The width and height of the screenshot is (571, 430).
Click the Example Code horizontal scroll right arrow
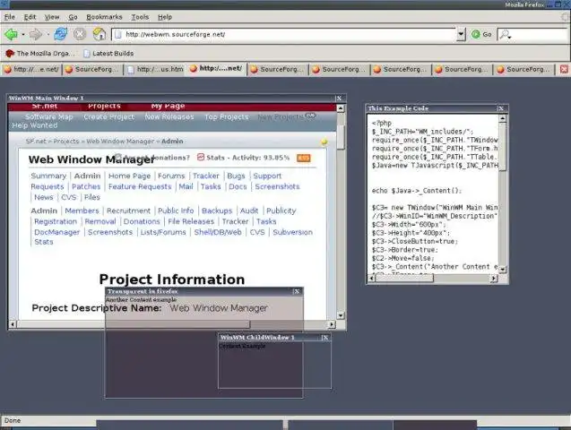click(x=493, y=279)
